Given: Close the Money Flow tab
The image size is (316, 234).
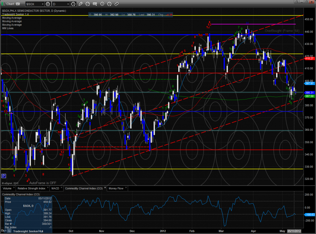Looking at the screenshot, I should (x=125, y=188).
